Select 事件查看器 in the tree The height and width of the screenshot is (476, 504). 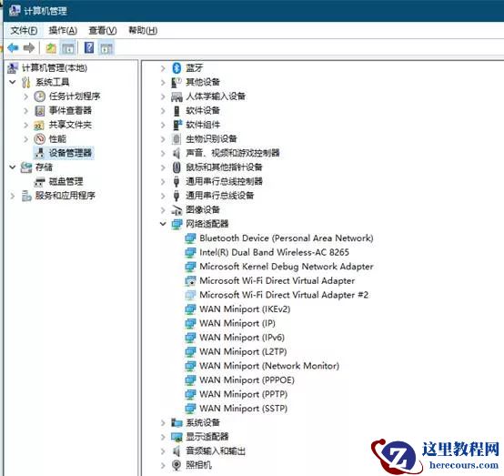coord(70,111)
